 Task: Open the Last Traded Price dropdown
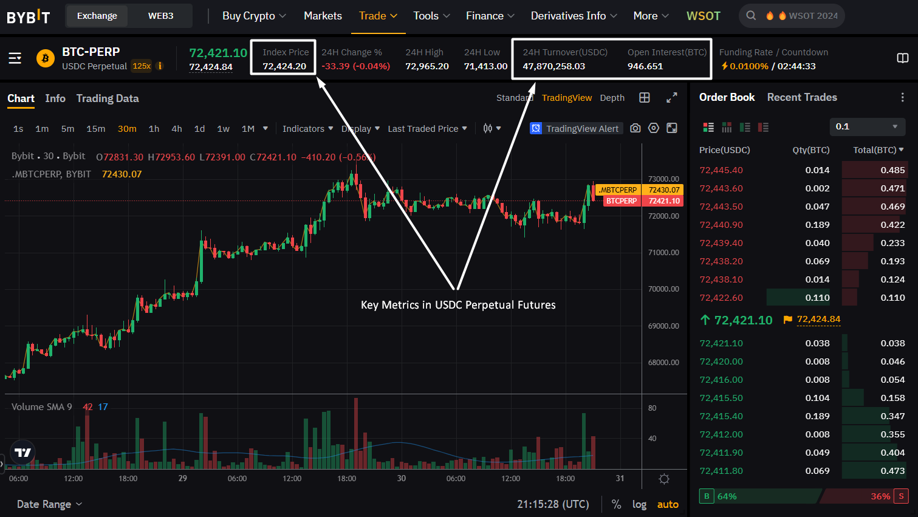pyautogui.click(x=428, y=129)
